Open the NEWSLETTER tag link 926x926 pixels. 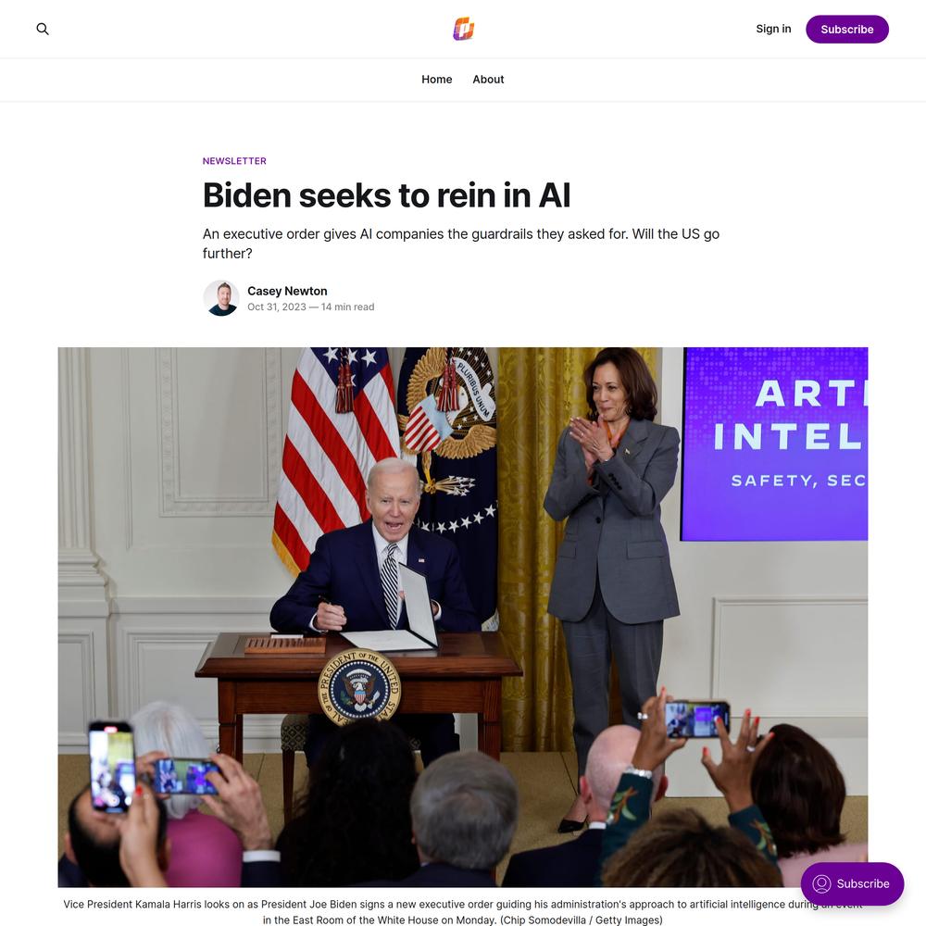(x=234, y=160)
